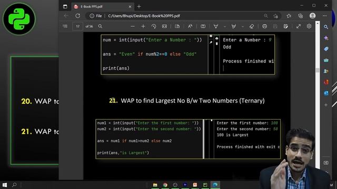Toggle fit to page width
Image resolution: width=337 pixels, height=189 pixels.
point(164,26)
